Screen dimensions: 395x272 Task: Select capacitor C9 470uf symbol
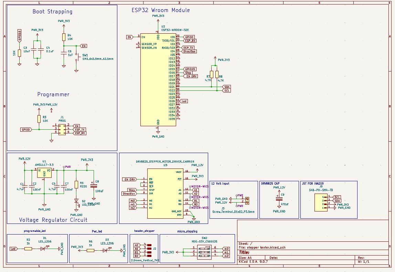279,198
